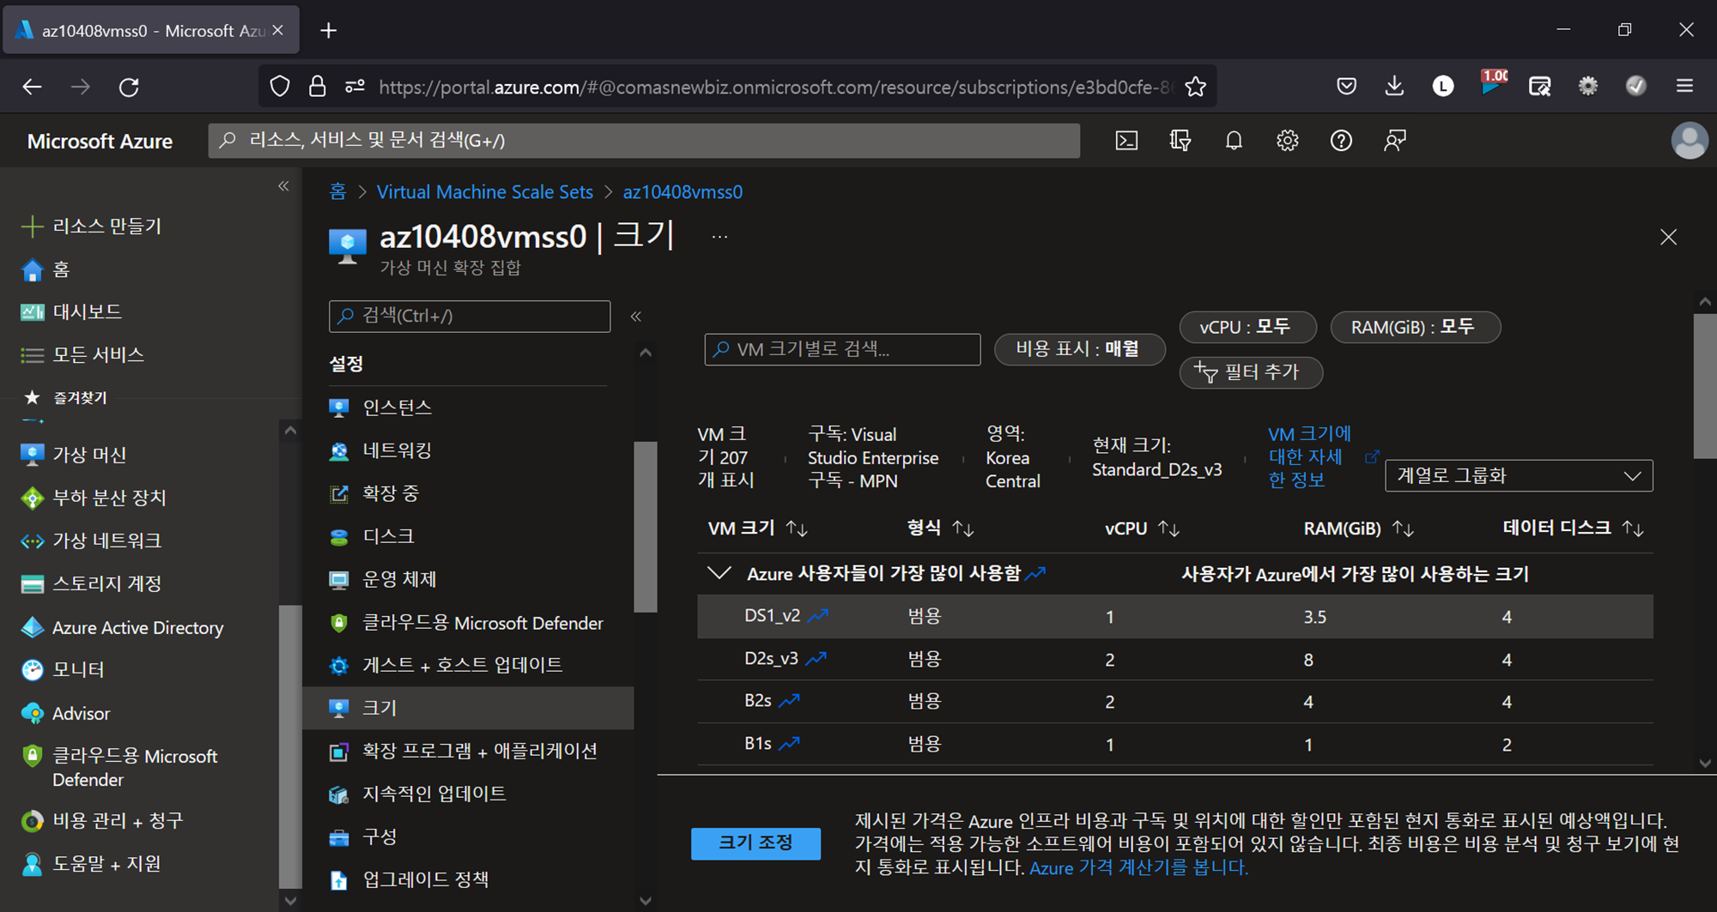Image resolution: width=1717 pixels, height=912 pixels.
Task: Select the B2s size row
Action: point(1174,701)
